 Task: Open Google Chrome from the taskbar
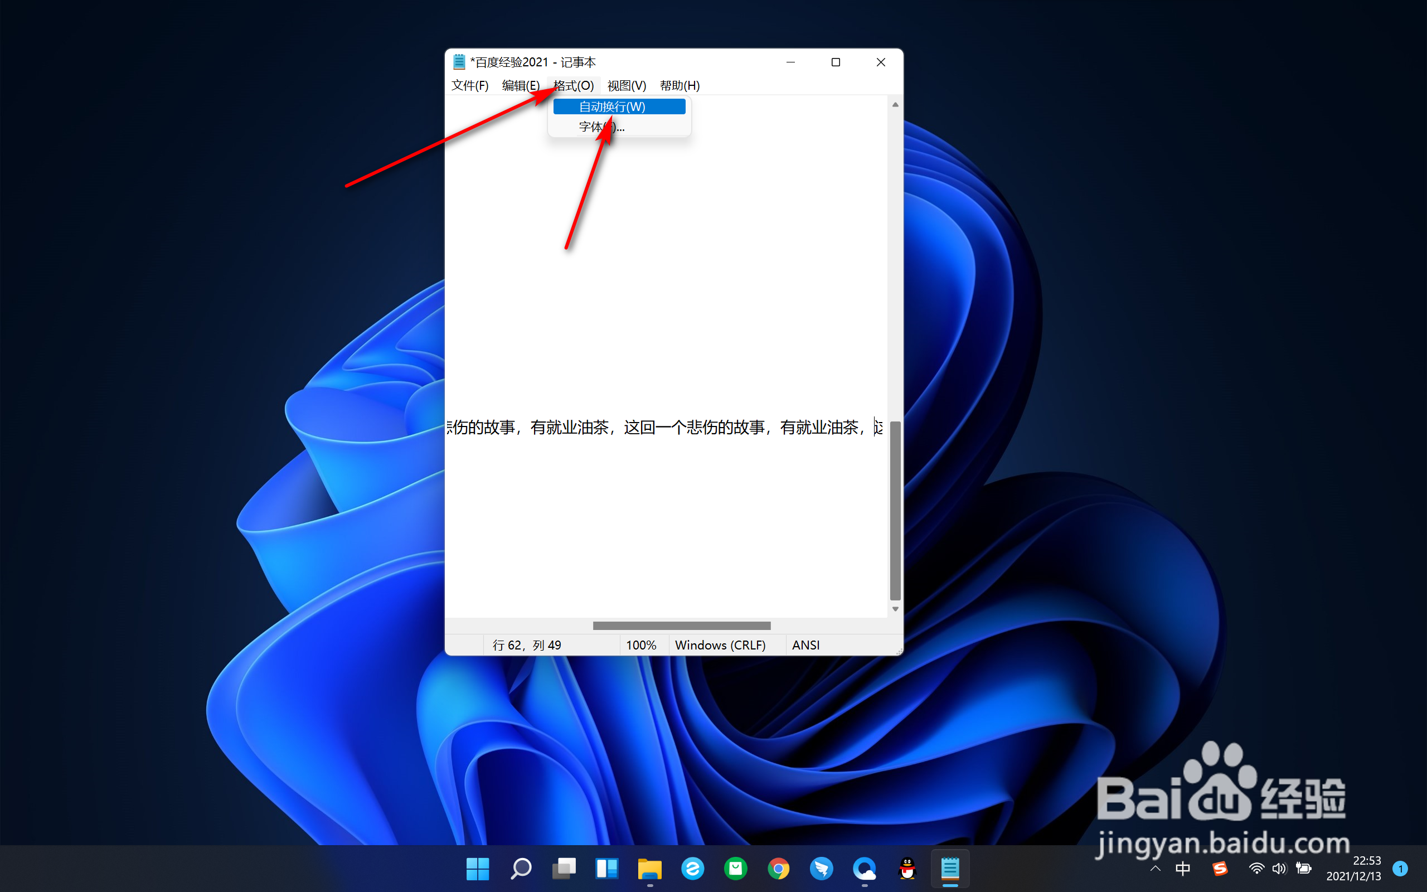coord(778,869)
